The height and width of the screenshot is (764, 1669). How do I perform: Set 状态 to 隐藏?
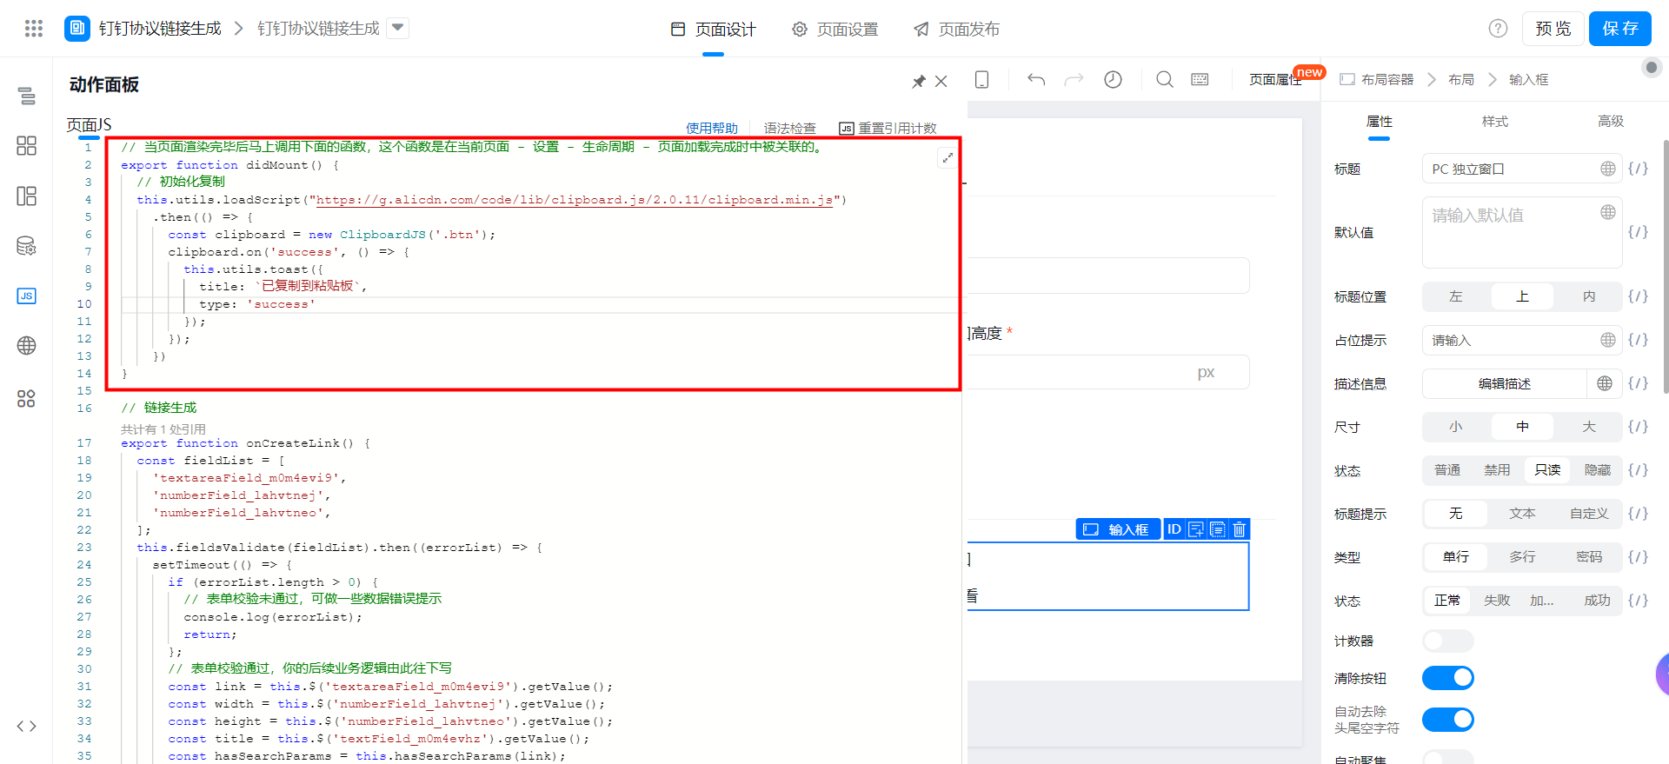click(1598, 470)
